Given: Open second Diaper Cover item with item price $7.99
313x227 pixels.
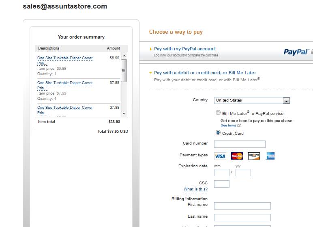Looking at the screenshot, I should (65, 85).
